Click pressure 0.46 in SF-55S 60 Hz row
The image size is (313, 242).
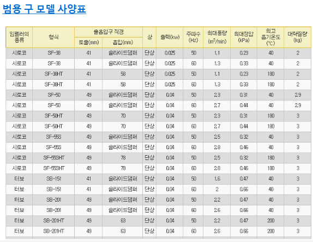244,147
